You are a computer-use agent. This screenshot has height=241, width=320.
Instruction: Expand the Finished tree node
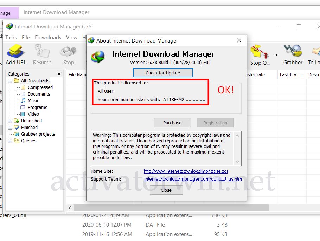click(x=10, y=128)
